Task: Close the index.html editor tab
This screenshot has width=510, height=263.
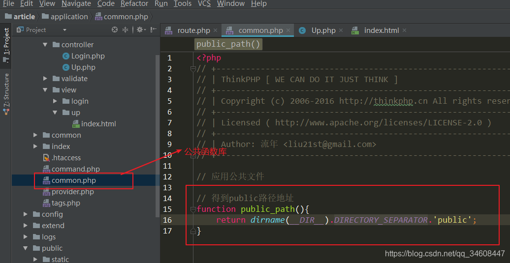Action: [x=404, y=30]
